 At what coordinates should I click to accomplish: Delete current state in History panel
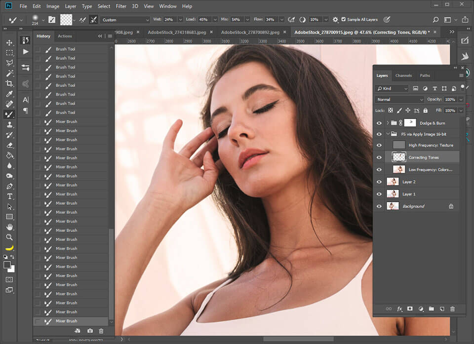tap(101, 331)
